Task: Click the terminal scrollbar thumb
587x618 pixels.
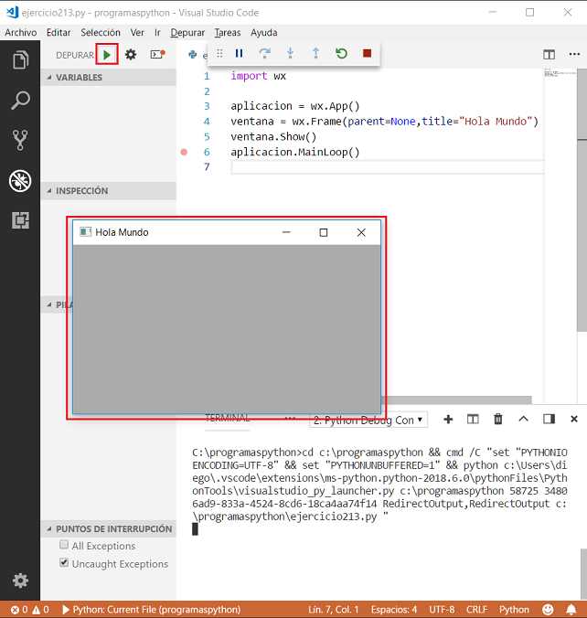Action: coord(583,573)
